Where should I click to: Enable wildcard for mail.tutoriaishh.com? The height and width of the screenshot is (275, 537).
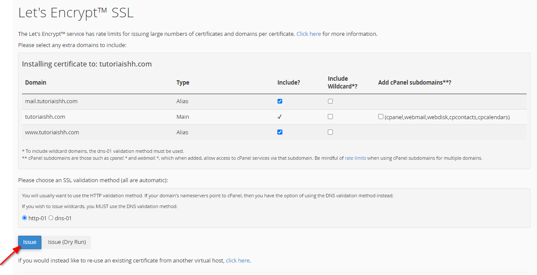330,101
